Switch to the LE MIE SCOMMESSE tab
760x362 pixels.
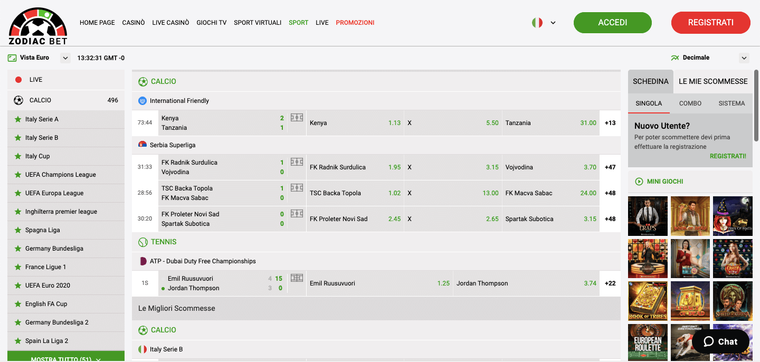713,82
